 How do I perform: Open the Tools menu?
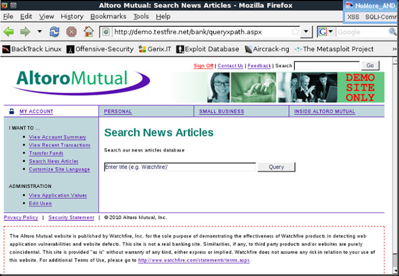[141, 16]
